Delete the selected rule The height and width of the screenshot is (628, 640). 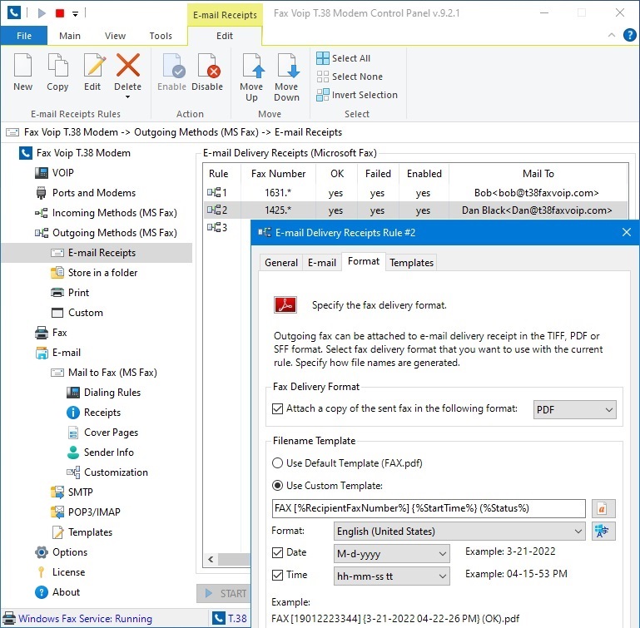(x=128, y=76)
